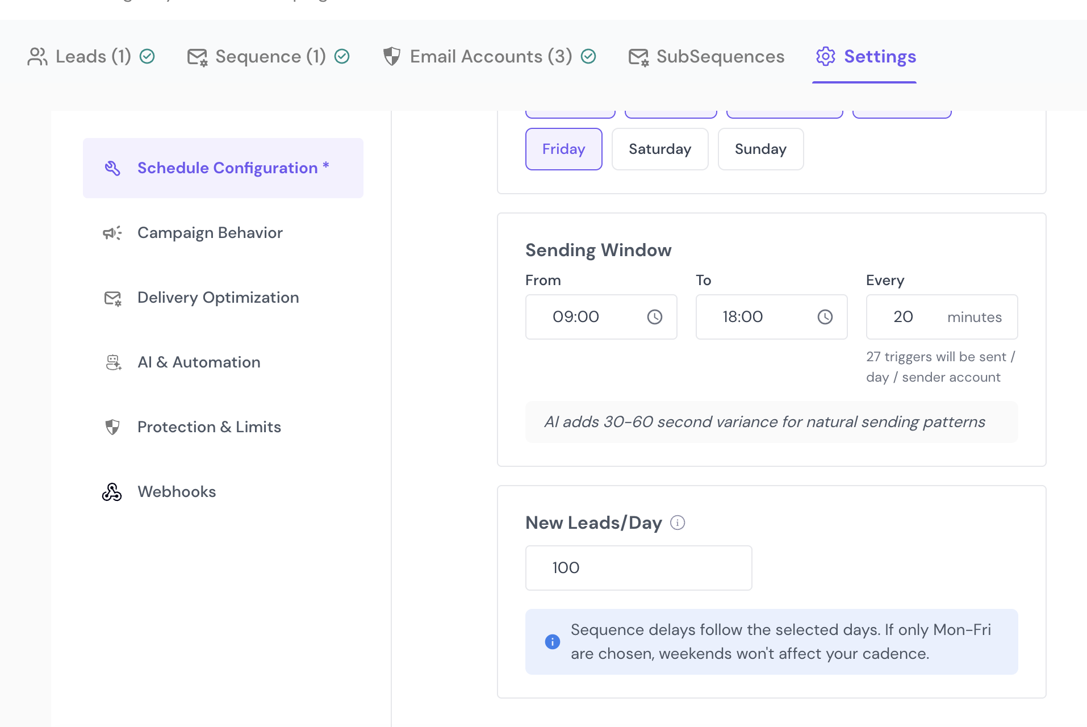1087x727 pixels.
Task: Click the Sending Window heading
Action: click(x=599, y=250)
